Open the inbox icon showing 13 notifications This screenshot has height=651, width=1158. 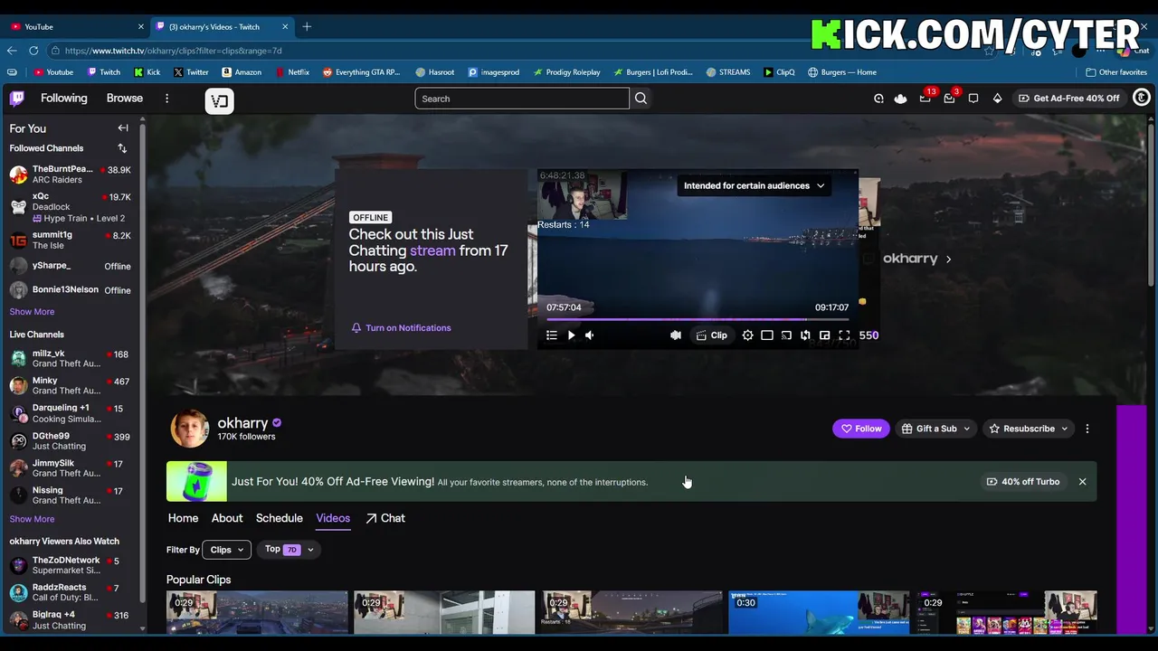(x=925, y=98)
